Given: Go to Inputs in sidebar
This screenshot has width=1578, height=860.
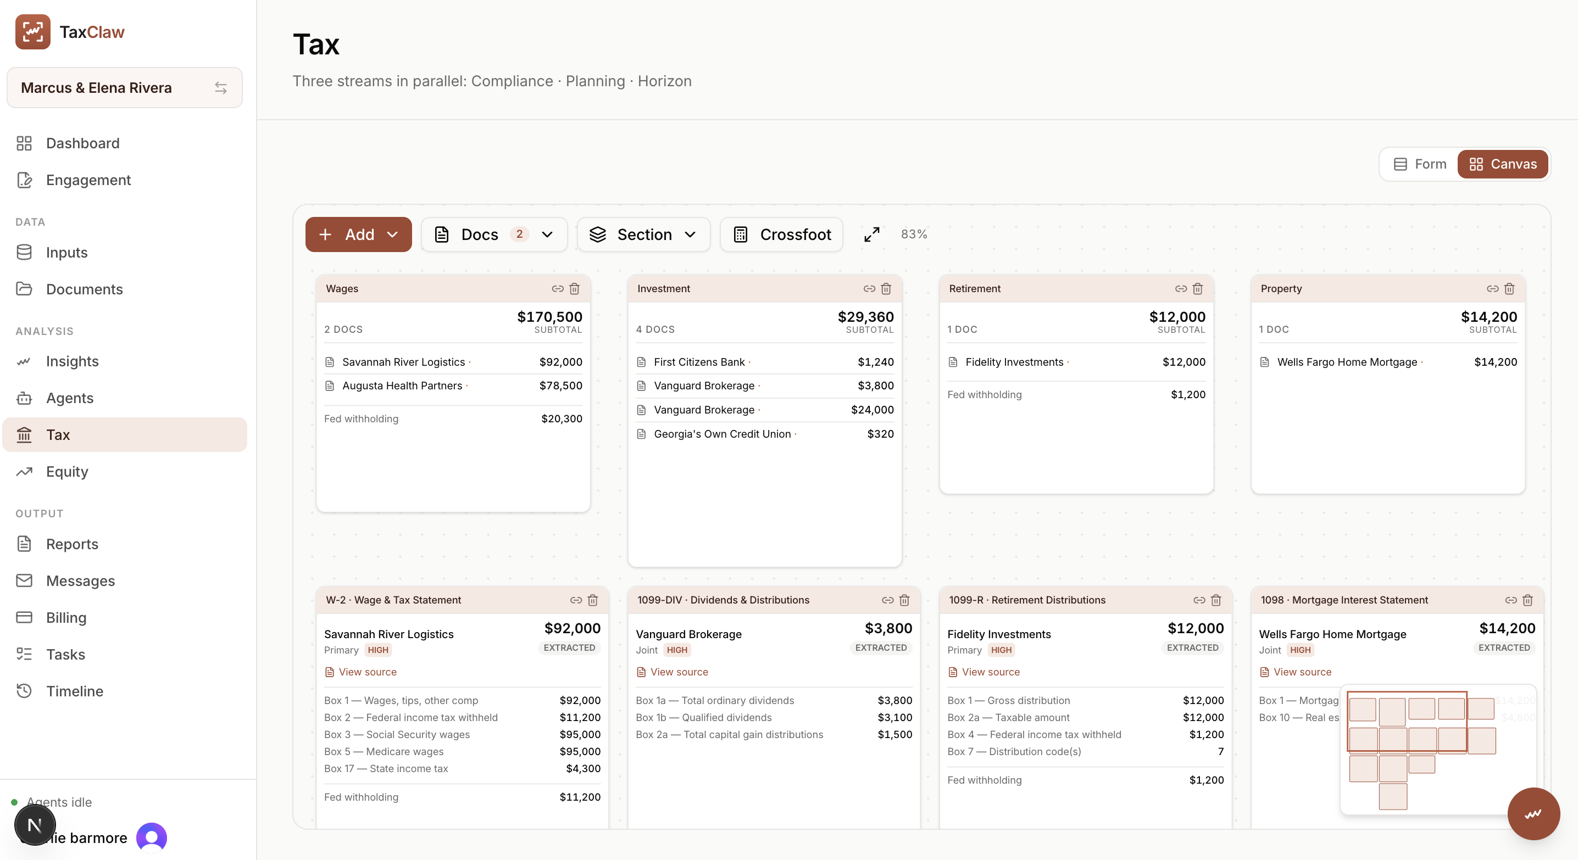Looking at the screenshot, I should 125,252.
